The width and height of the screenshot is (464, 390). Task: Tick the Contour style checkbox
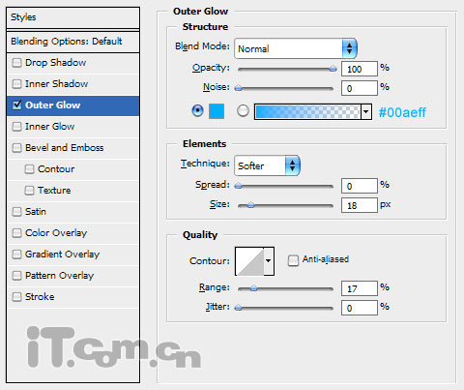pos(29,169)
